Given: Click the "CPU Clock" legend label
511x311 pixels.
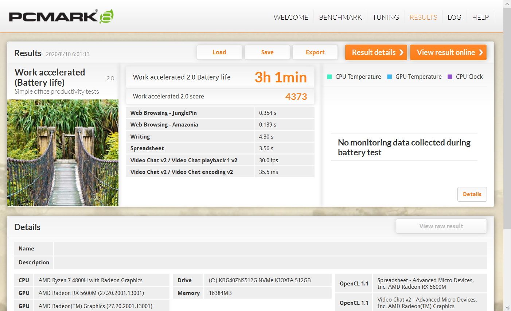Looking at the screenshot, I should point(469,77).
